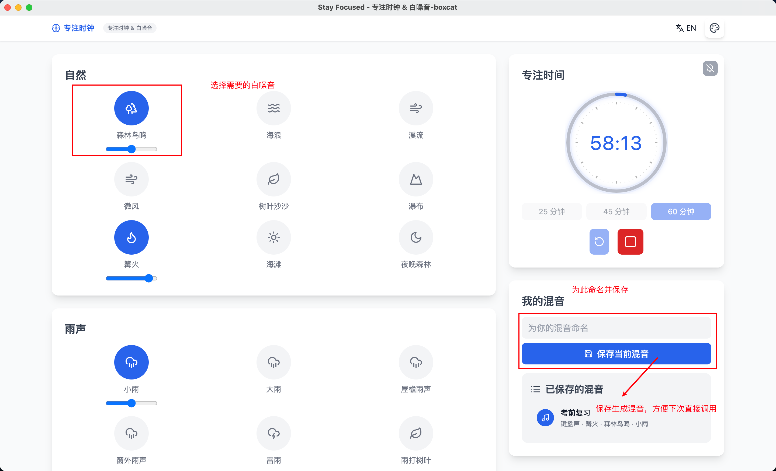The width and height of the screenshot is (776, 471).
Task: Adjust the 篝火 volume slider
Action: click(131, 279)
